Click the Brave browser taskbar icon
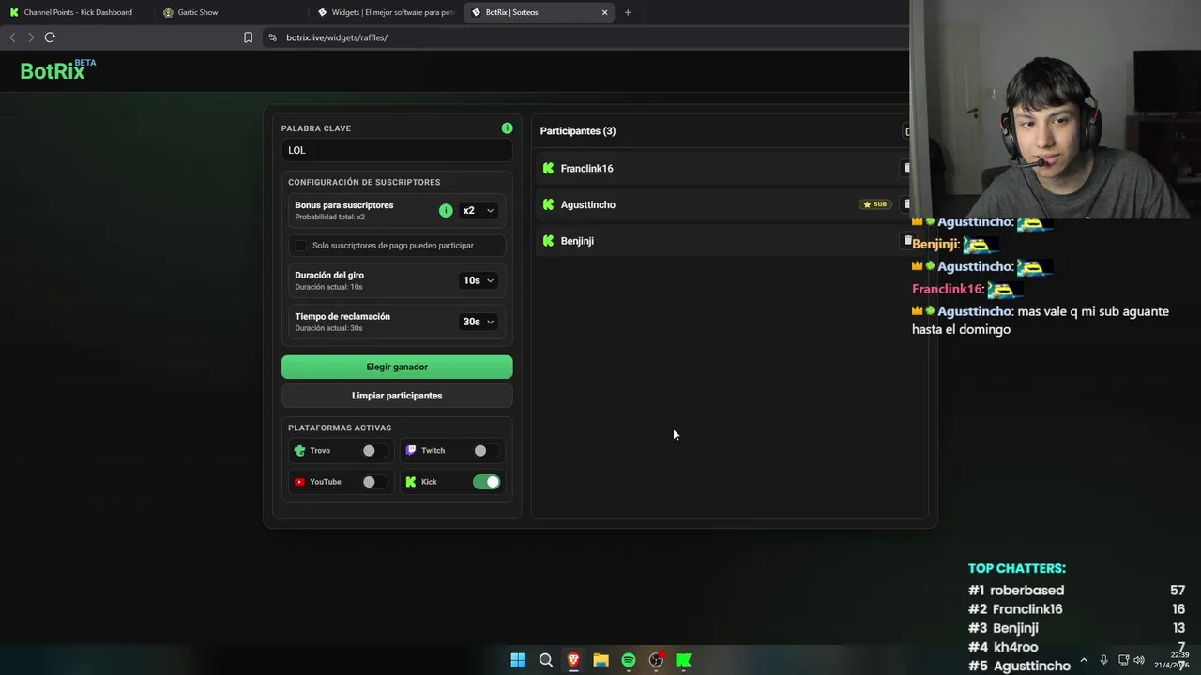The width and height of the screenshot is (1201, 675). click(x=573, y=660)
